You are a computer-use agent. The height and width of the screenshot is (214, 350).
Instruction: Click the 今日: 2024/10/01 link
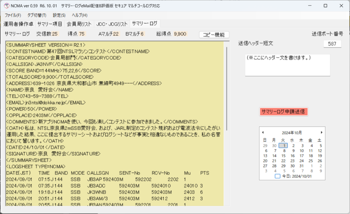click(294, 176)
